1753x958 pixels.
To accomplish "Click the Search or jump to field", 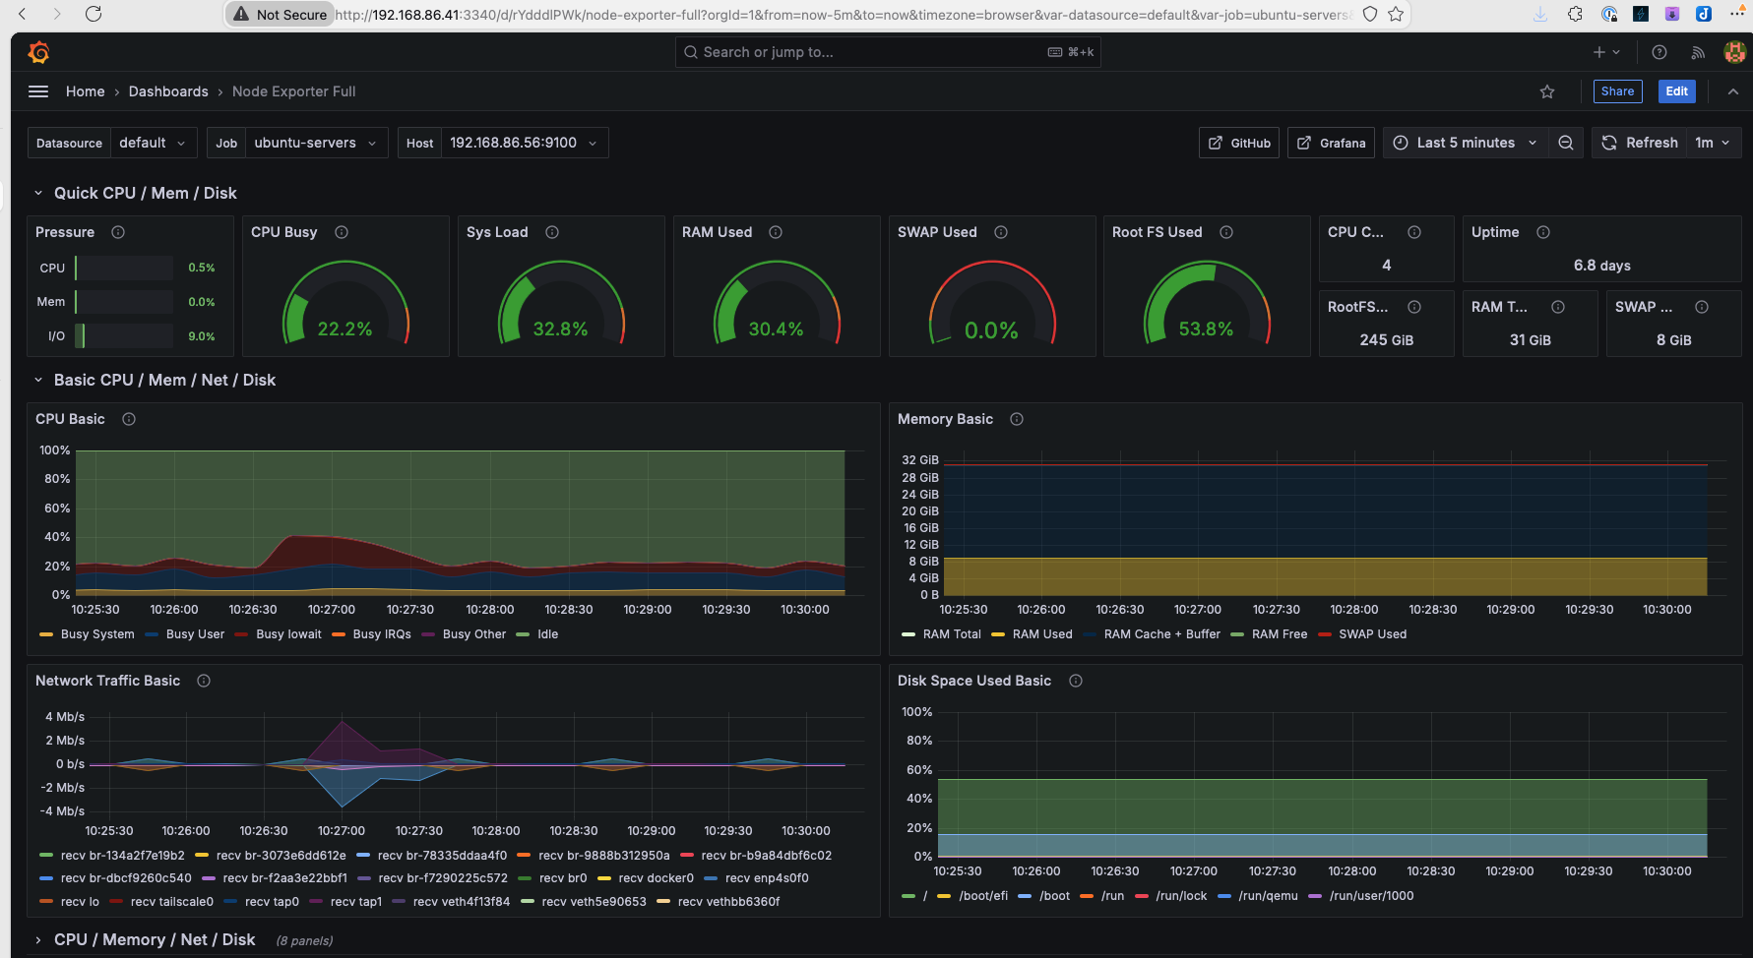I will [x=887, y=51].
